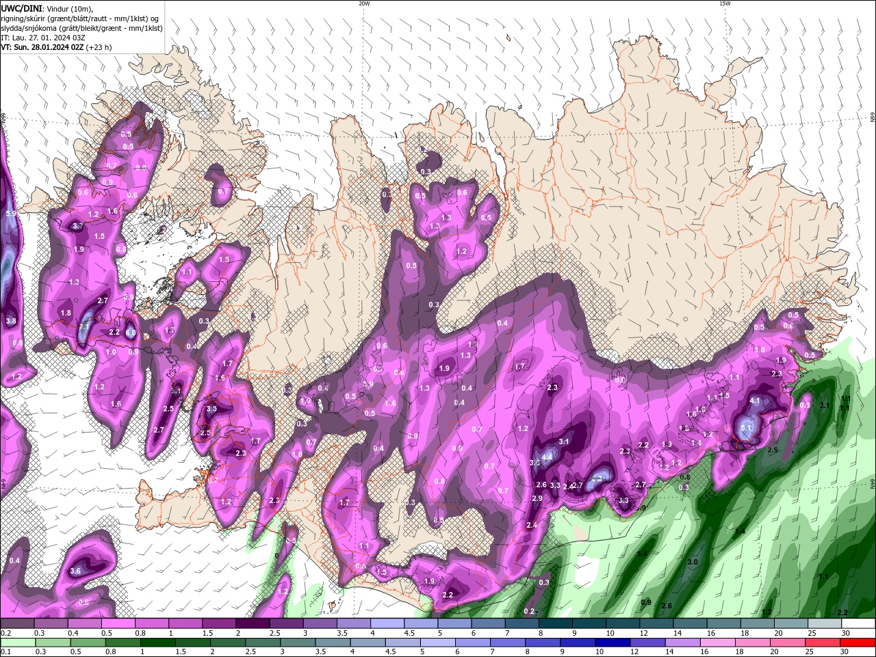Click the '0.2' label in the snow legend scale
Image resolution: width=876 pixels, height=657 pixels.
point(6,633)
